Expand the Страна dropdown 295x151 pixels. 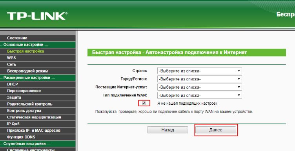point(199,71)
